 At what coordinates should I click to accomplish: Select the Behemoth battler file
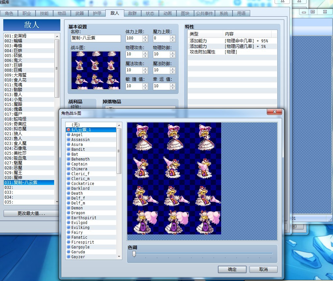pyautogui.click(x=91, y=159)
